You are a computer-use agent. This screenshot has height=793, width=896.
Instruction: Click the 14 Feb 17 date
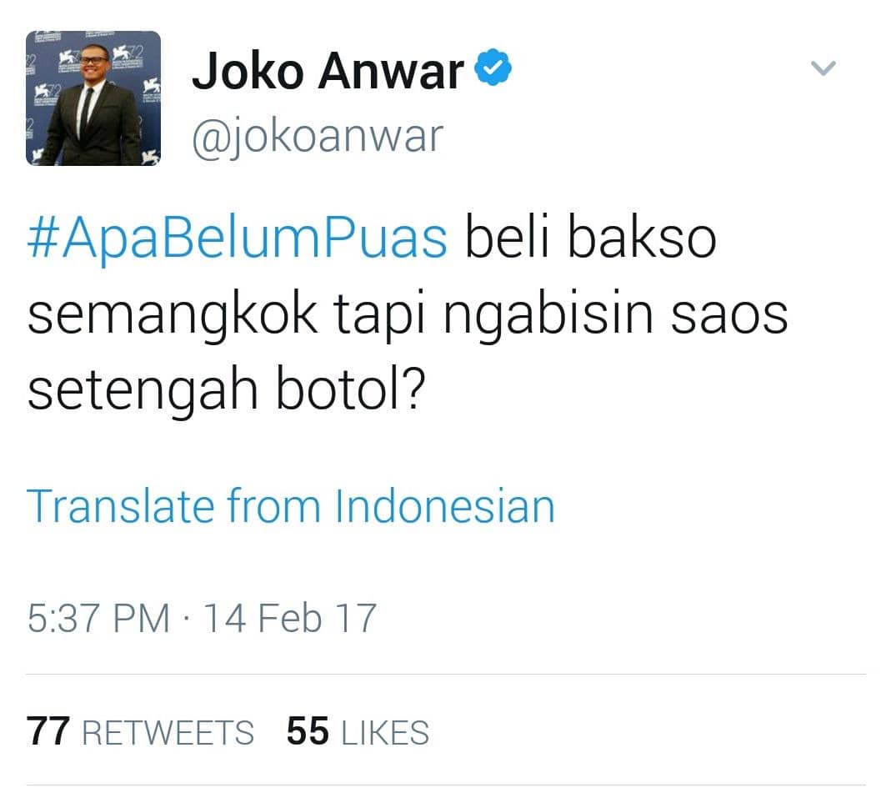click(x=290, y=618)
